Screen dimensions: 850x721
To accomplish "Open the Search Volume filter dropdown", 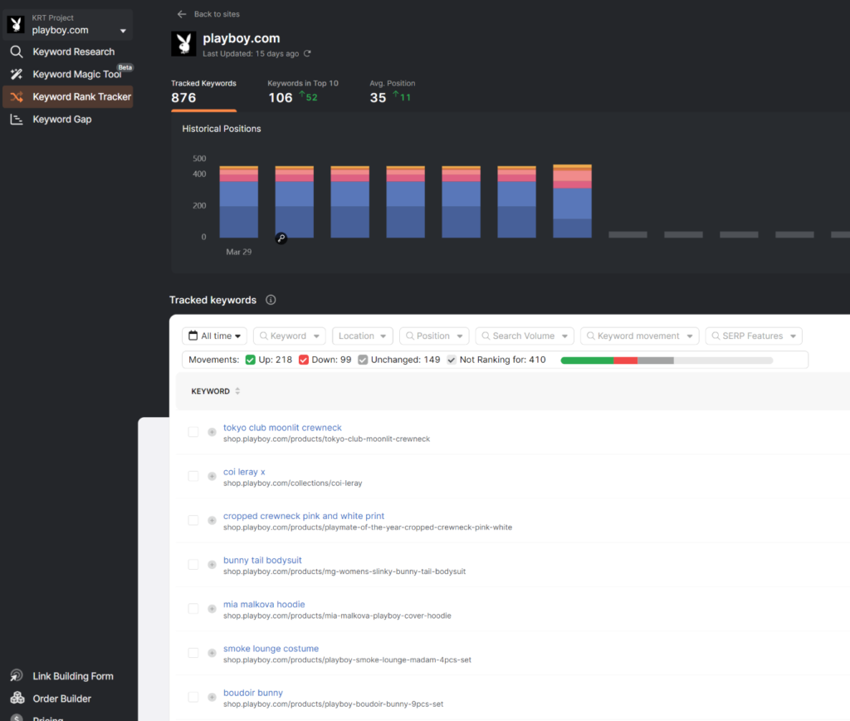I will tap(525, 336).
